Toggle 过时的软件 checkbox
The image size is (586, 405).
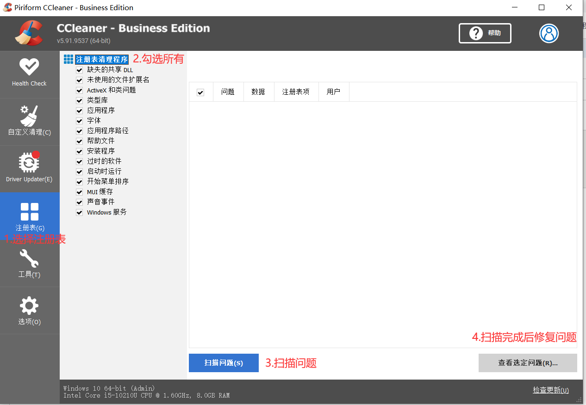coord(79,161)
